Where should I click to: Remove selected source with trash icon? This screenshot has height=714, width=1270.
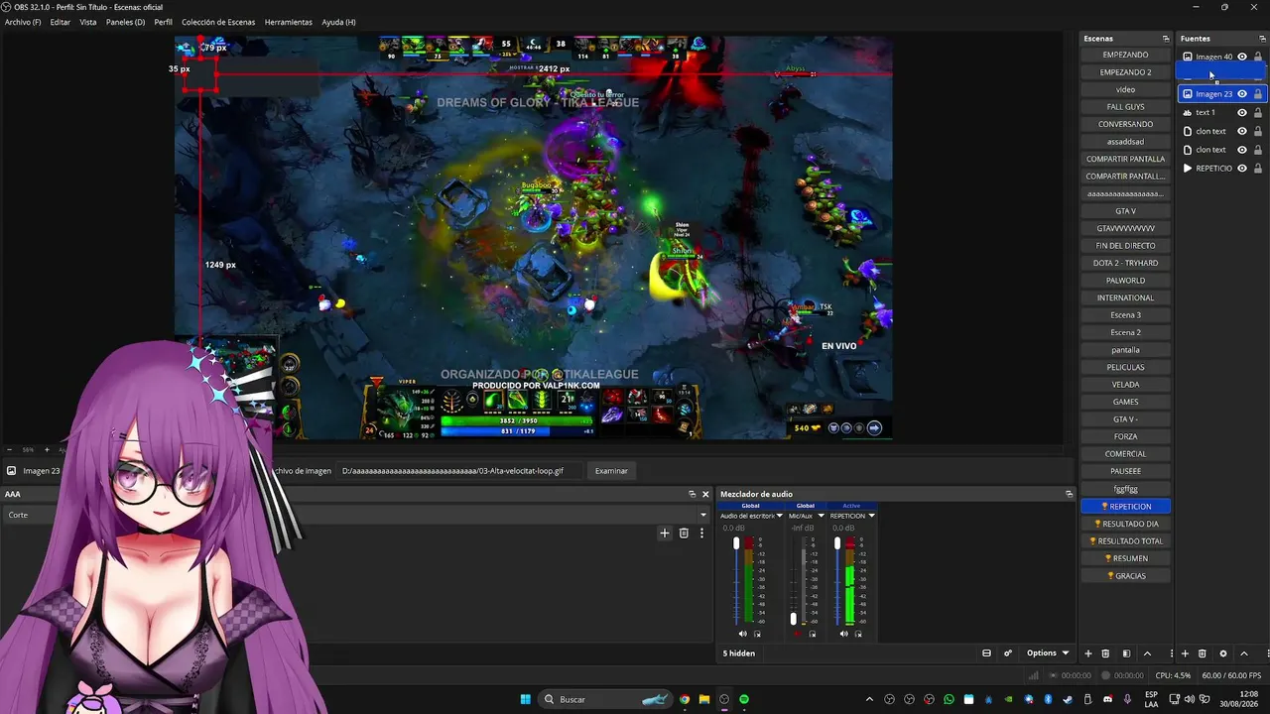1203,654
